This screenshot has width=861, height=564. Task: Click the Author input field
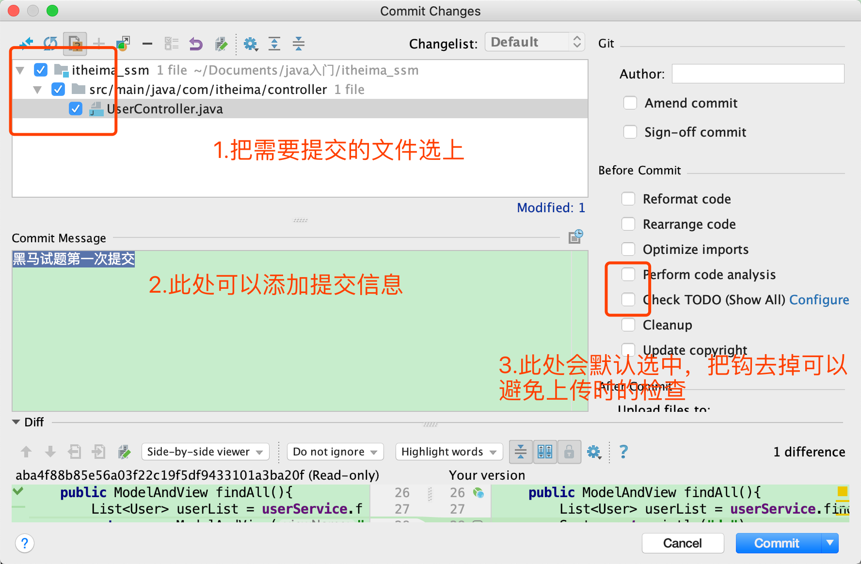click(758, 74)
